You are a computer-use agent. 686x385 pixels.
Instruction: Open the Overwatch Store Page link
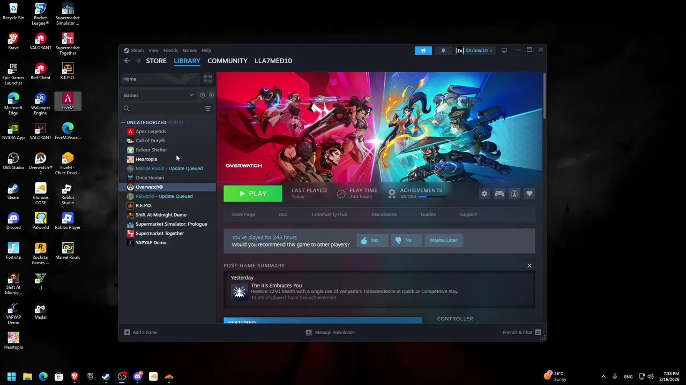tap(243, 214)
